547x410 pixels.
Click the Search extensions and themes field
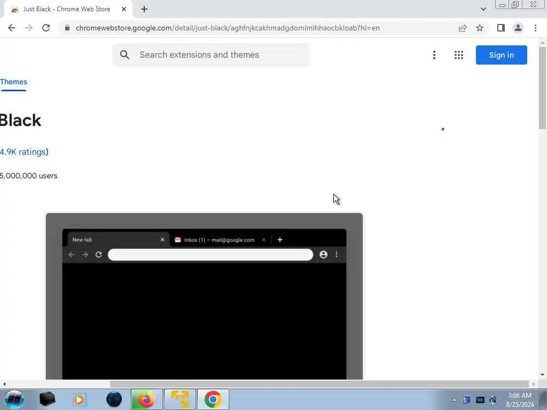coord(210,55)
